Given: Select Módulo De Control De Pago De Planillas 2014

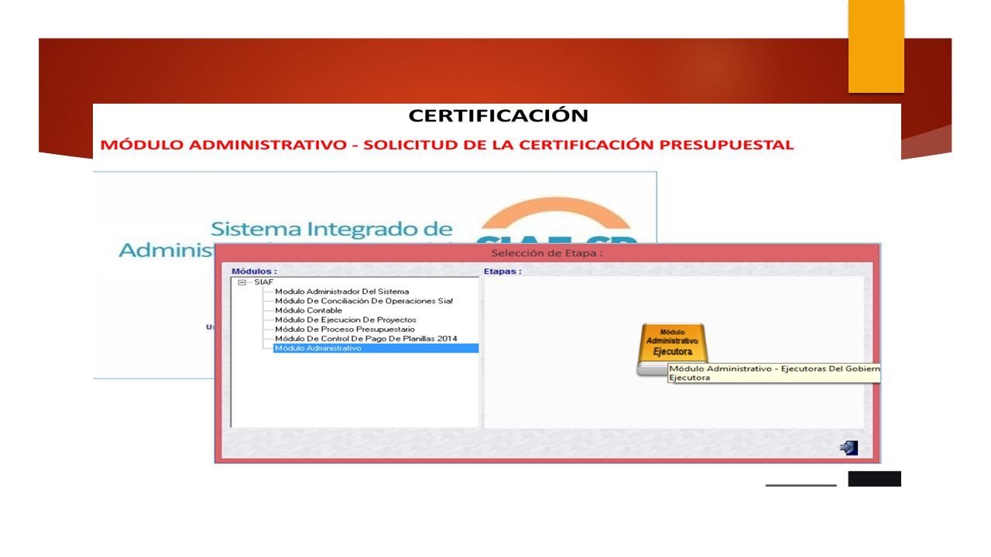Looking at the screenshot, I should [366, 338].
